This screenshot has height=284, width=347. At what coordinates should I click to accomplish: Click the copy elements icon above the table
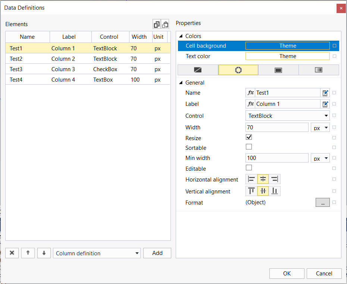click(157, 24)
